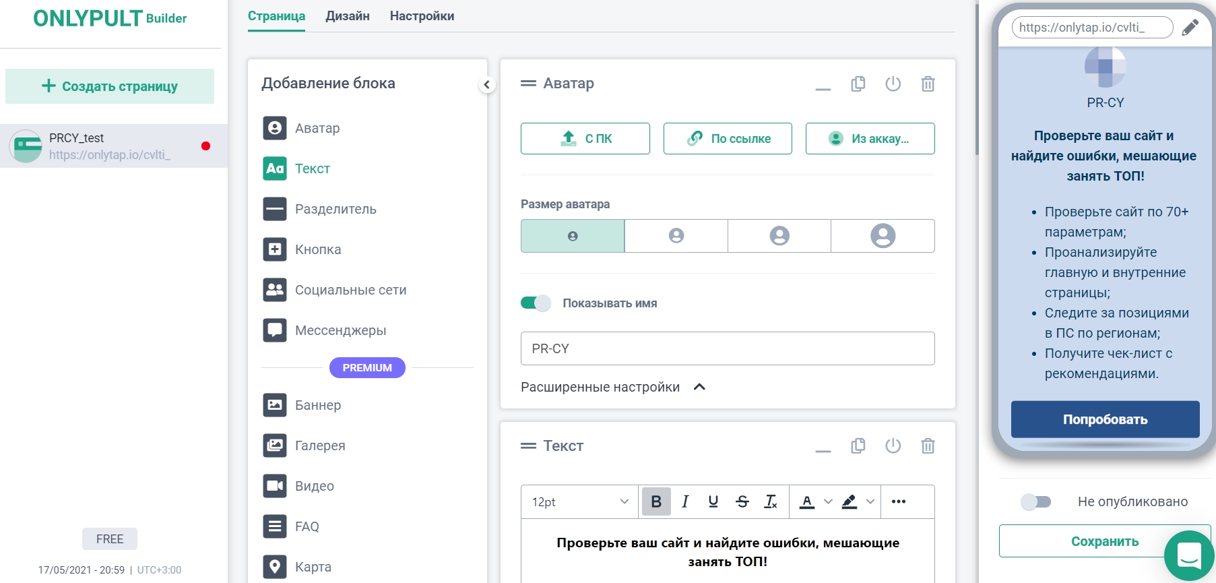
Task: Add a Социальные сети block
Action: coord(334,290)
